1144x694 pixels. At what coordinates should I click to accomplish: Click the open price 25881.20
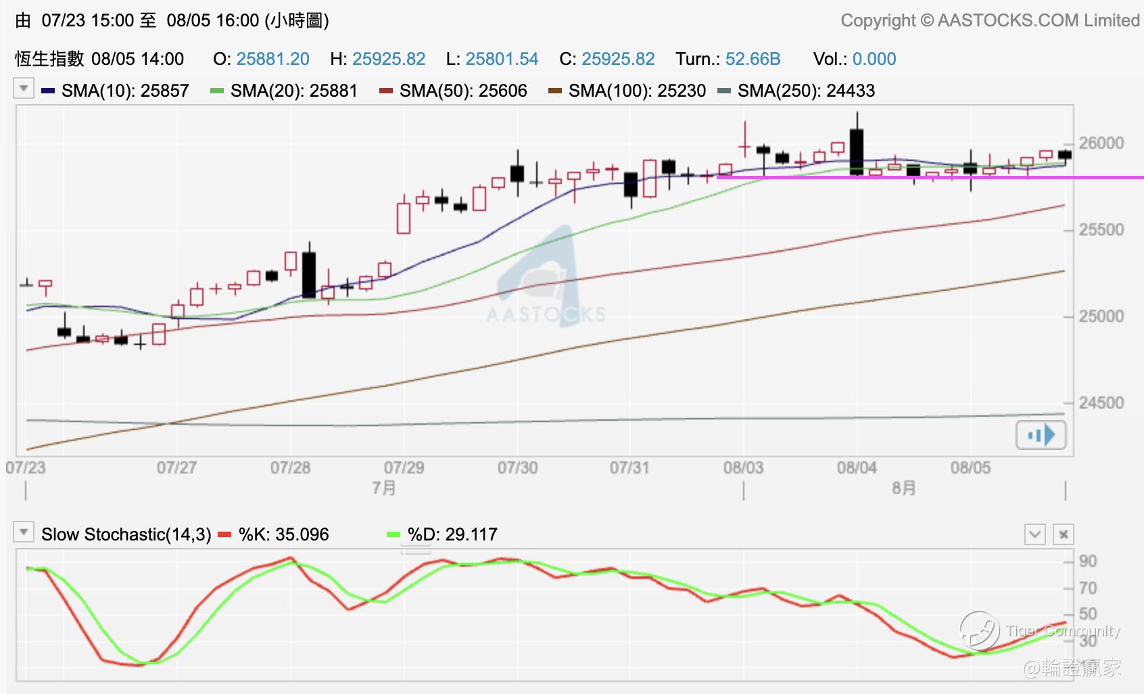click(272, 59)
